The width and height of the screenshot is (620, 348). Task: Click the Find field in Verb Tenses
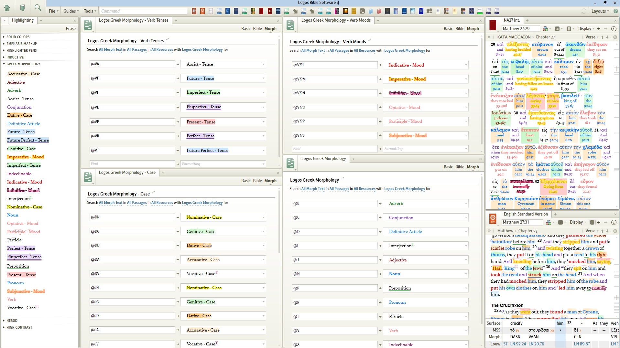coord(132,164)
